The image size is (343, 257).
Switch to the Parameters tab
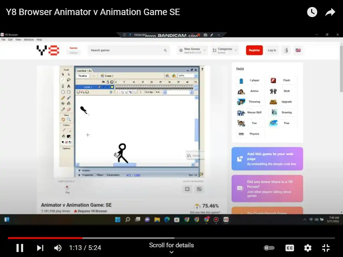tap(113, 175)
